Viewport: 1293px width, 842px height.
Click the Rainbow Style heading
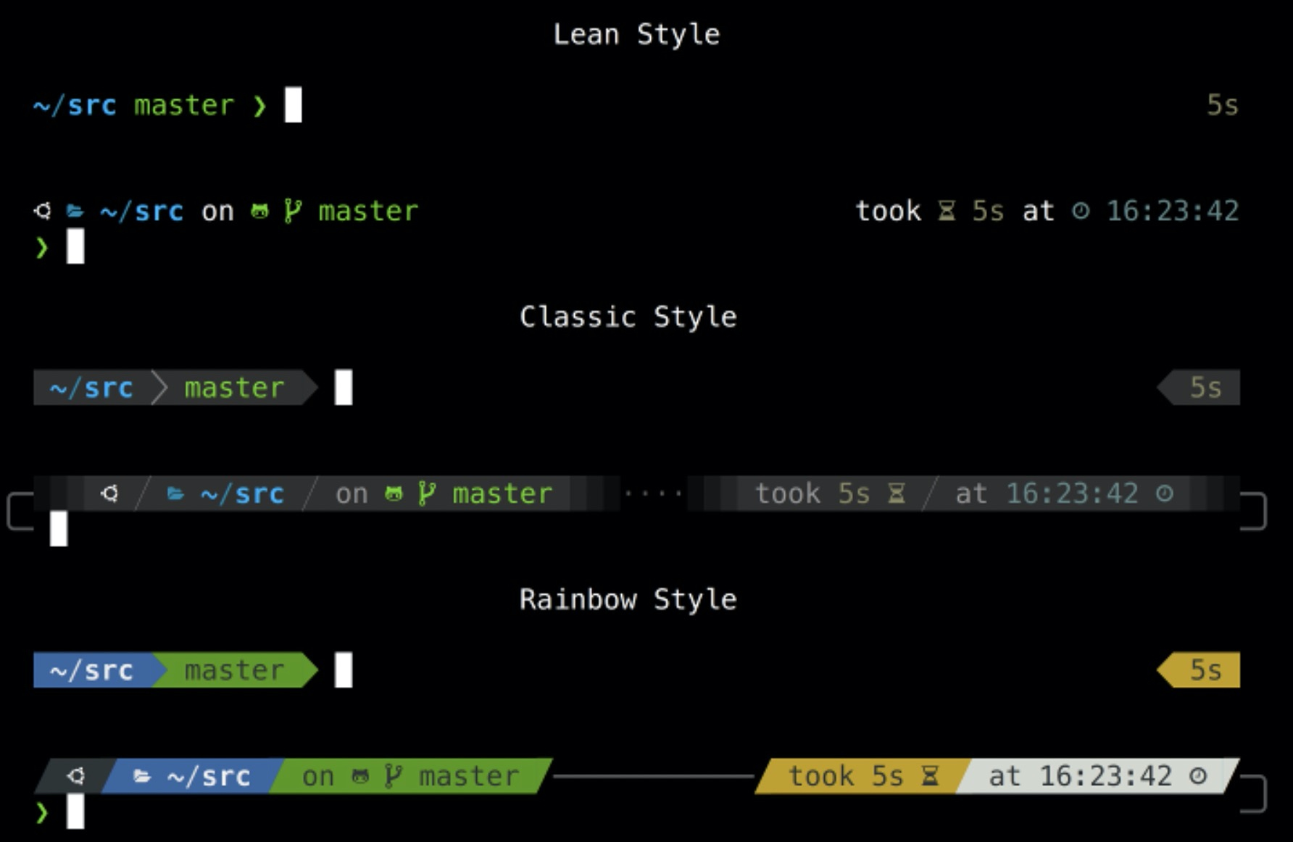tap(628, 599)
